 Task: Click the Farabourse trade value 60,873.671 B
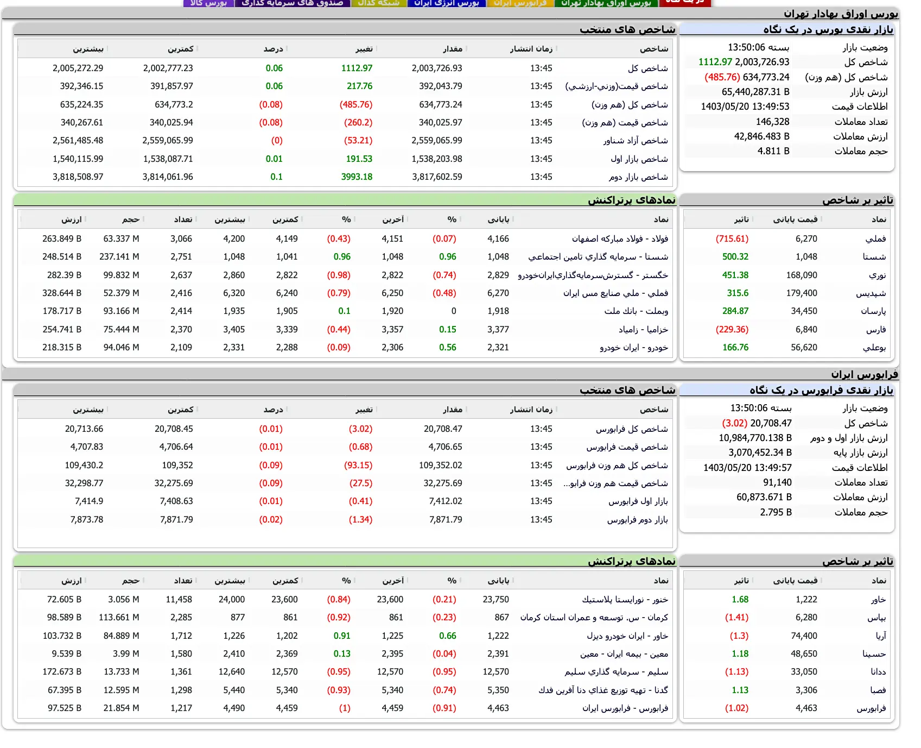(x=764, y=497)
